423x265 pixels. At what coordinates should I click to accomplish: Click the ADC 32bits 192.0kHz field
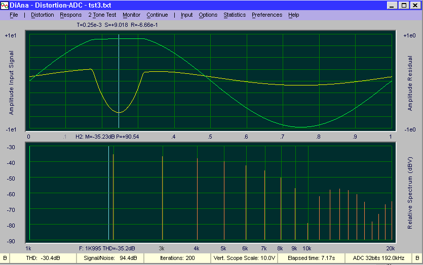click(378, 258)
